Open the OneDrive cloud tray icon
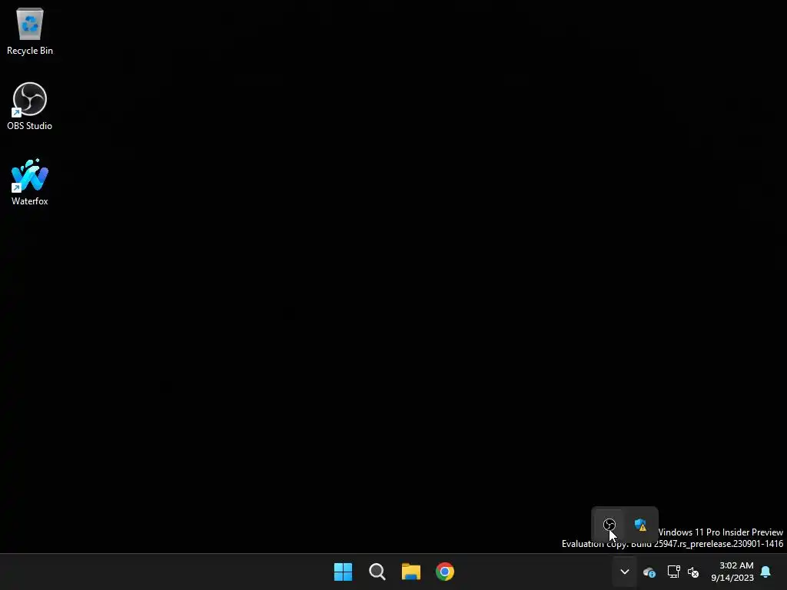The width and height of the screenshot is (787, 590). [x=649, y=572]
